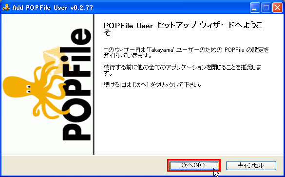Click the '続けるには [次へ] をクリック' instruction line
Viewport: 285px width, 177px height.
pyautogui.click(x=153, y=84)
